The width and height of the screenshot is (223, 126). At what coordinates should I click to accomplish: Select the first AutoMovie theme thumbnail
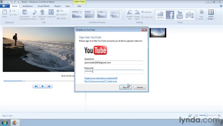tap(77, 14)
